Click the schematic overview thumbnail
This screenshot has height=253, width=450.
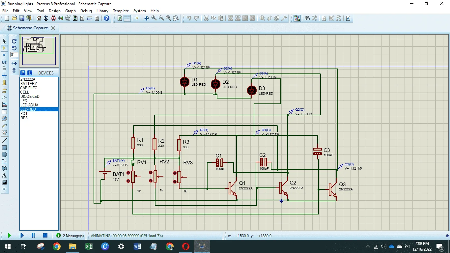39,50
